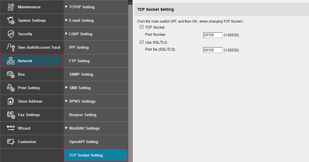
Task: Disable the TCP Socket checkbox
Action: click(142, 27)
